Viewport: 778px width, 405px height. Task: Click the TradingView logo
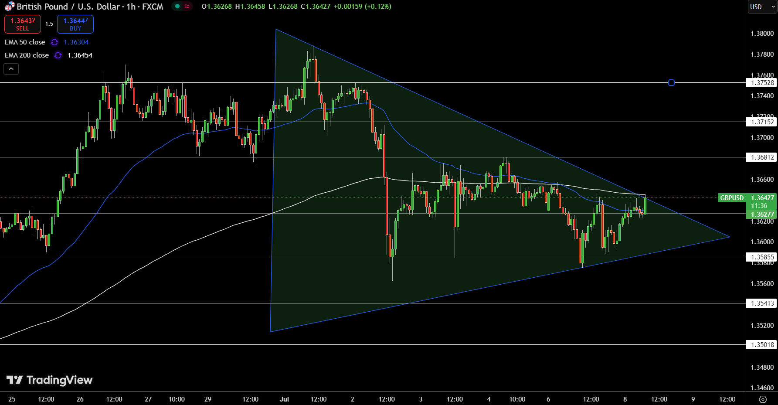[49, 380]
